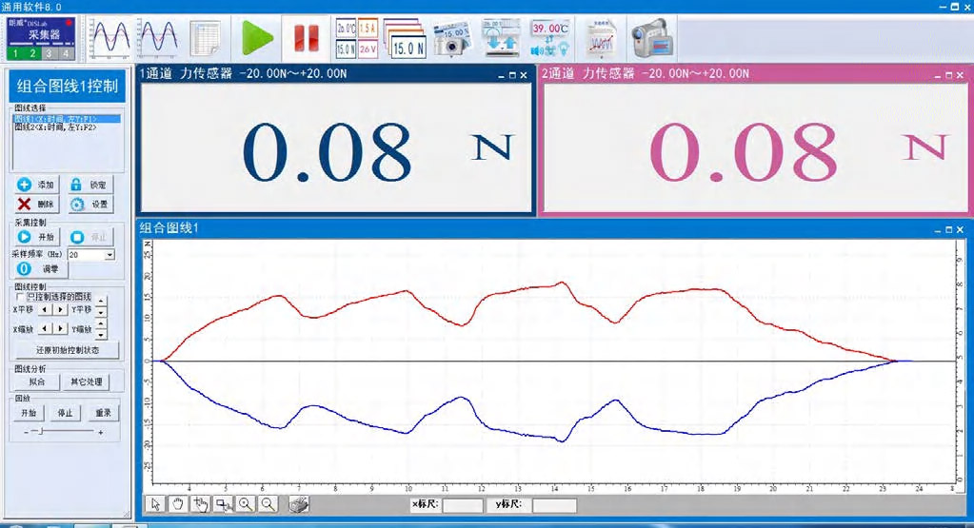Select the hand pan tool below graph
974x528 pixels.
[177, 504]
